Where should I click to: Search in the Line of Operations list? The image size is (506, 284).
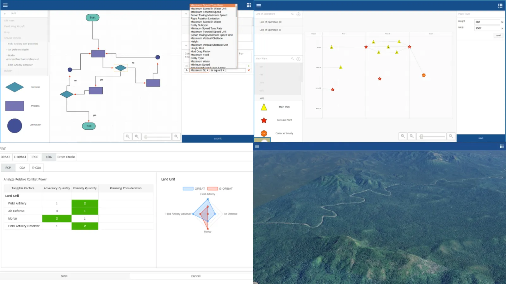pos(293,14)
